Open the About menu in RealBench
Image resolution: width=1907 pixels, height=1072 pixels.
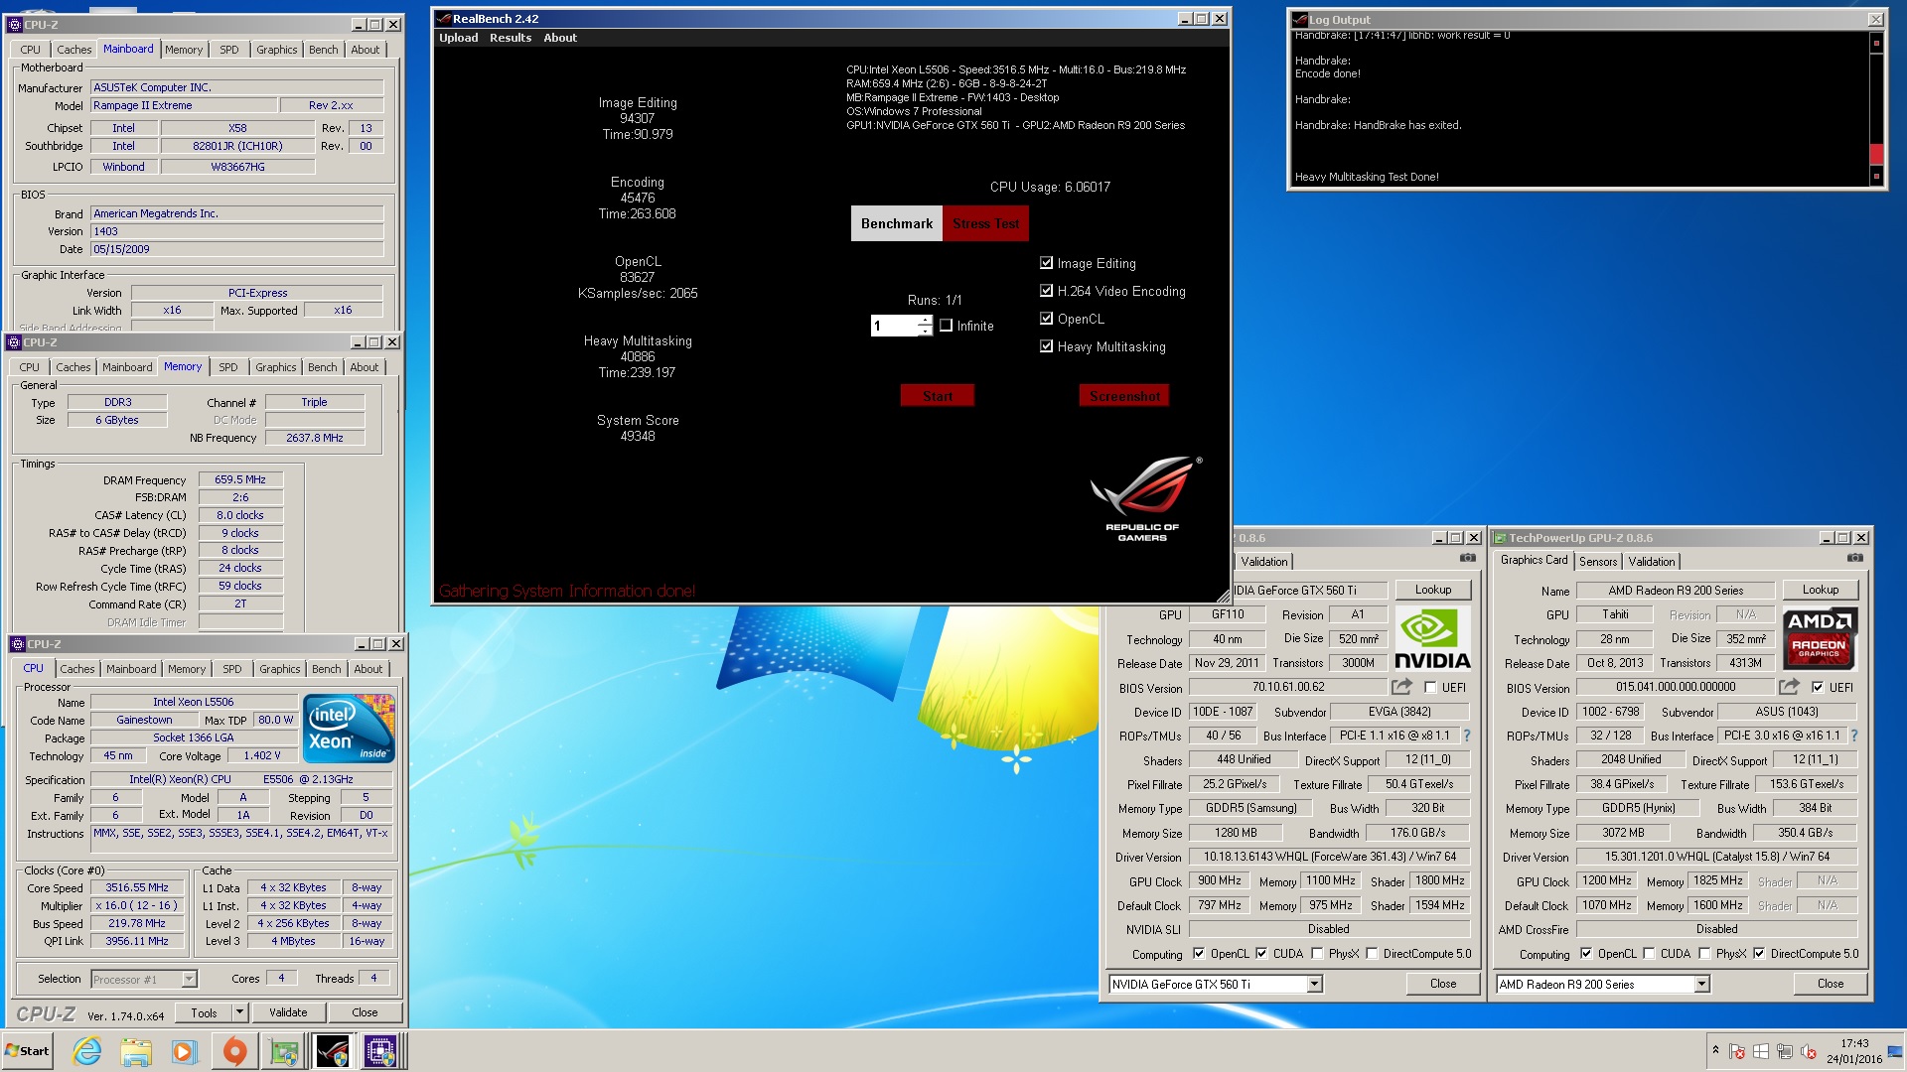tap(560, 38)
